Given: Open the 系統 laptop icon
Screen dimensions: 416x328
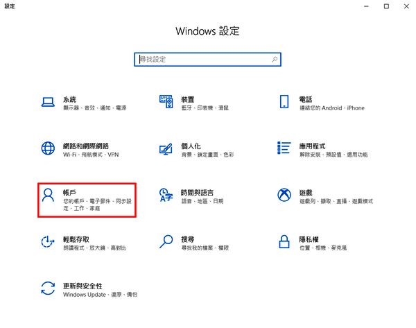Looking at the screenshot, I should [48, 102].
